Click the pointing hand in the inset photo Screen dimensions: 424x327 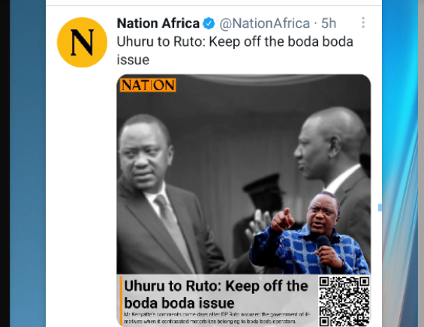[282, 220]
